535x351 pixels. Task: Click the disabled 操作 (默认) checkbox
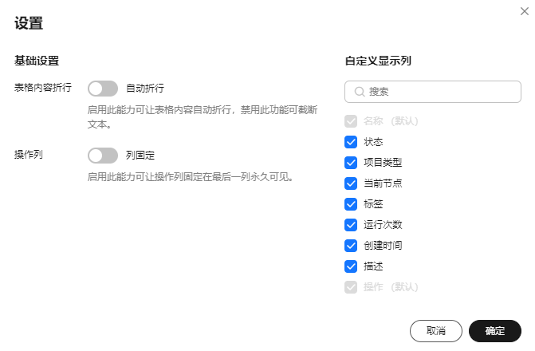(x=351, y=287)
